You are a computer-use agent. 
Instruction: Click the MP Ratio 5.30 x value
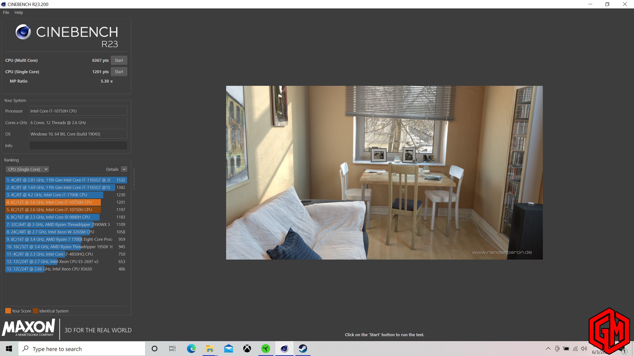(x=107, y=81)
